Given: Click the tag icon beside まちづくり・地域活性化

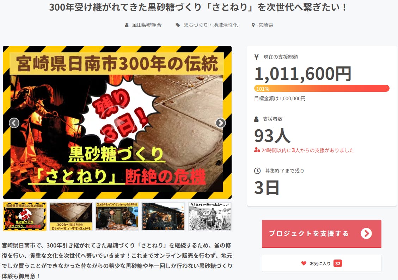Looking at the screenshot, I should 178,25.
